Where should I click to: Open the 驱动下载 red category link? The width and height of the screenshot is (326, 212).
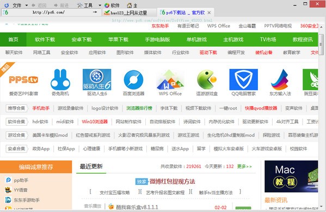[x=208, y=53]
